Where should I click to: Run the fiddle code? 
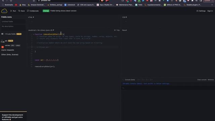pos(13,11)
